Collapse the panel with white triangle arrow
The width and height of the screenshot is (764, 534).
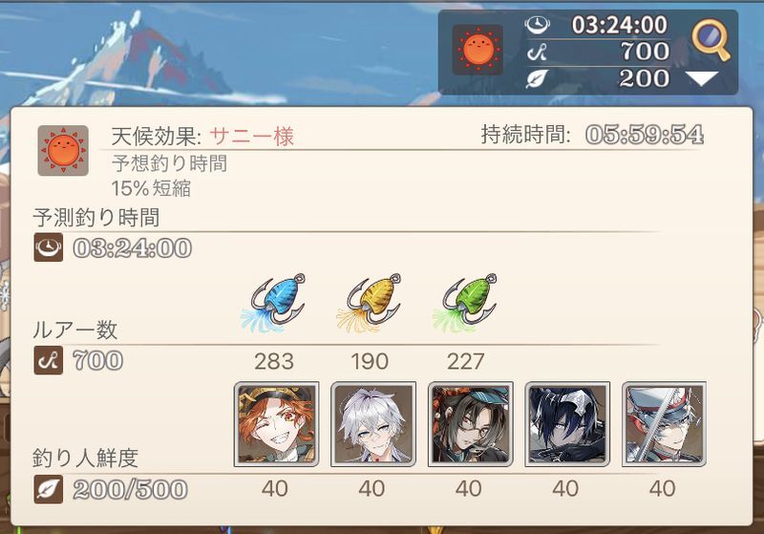(702, 78)
